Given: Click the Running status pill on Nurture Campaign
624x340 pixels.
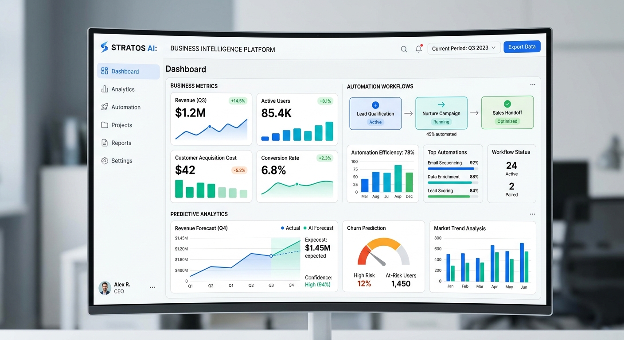Looking at the screenshot, I should [441, 122].
